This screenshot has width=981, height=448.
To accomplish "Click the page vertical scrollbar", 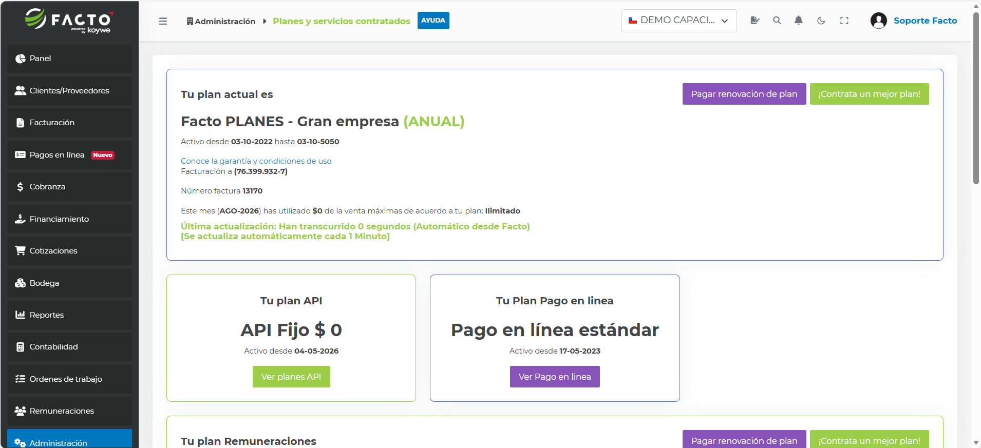I will tap(976, 98).
